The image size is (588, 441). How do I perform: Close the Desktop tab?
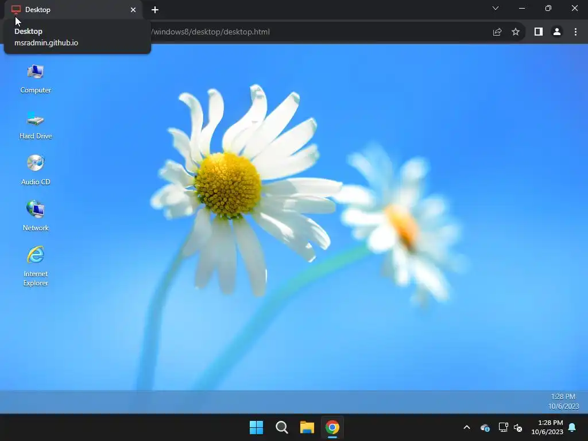tap(133, 10)
